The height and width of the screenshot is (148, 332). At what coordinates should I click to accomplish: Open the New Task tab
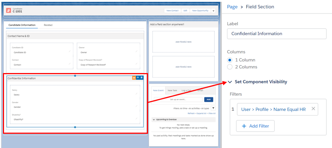pos(171,90)
